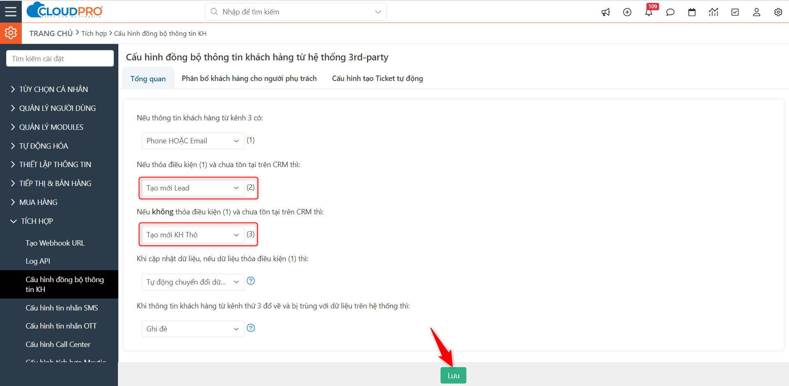Click Tích hợp breadcrumb link
This screenshot has height=386, width=789.
pyautogui.click(x=94, y=33)
